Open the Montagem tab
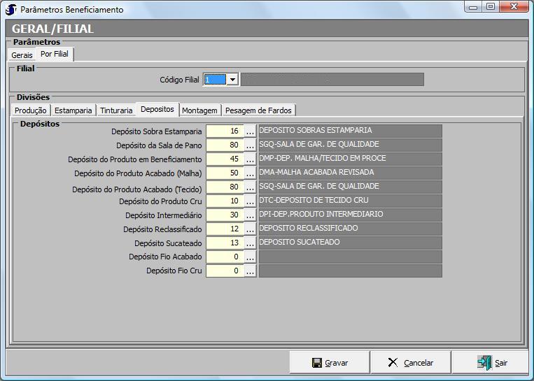534x381 pixels. [199, 110]
